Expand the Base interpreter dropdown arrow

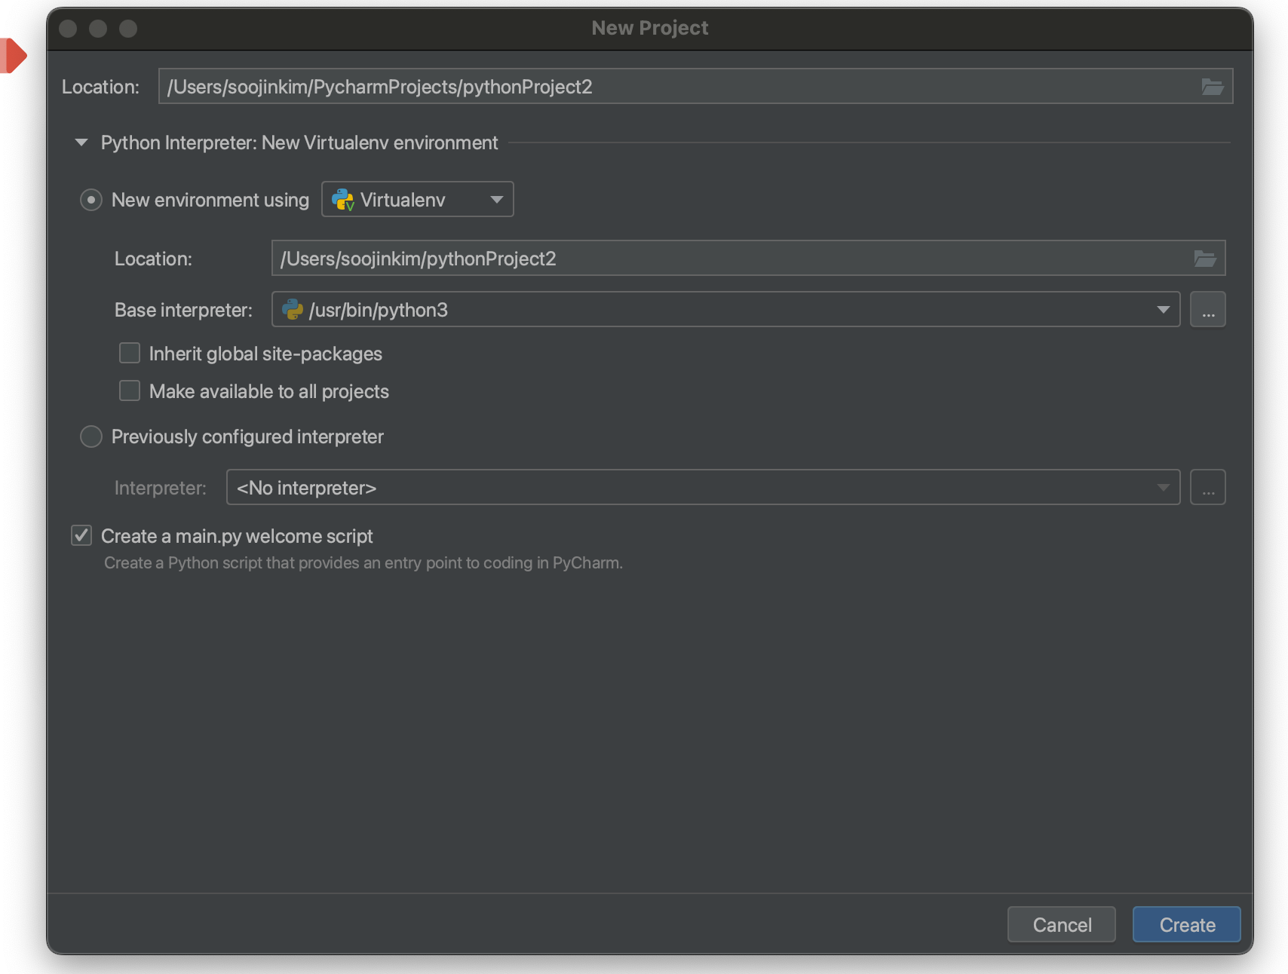(1163, 310)
